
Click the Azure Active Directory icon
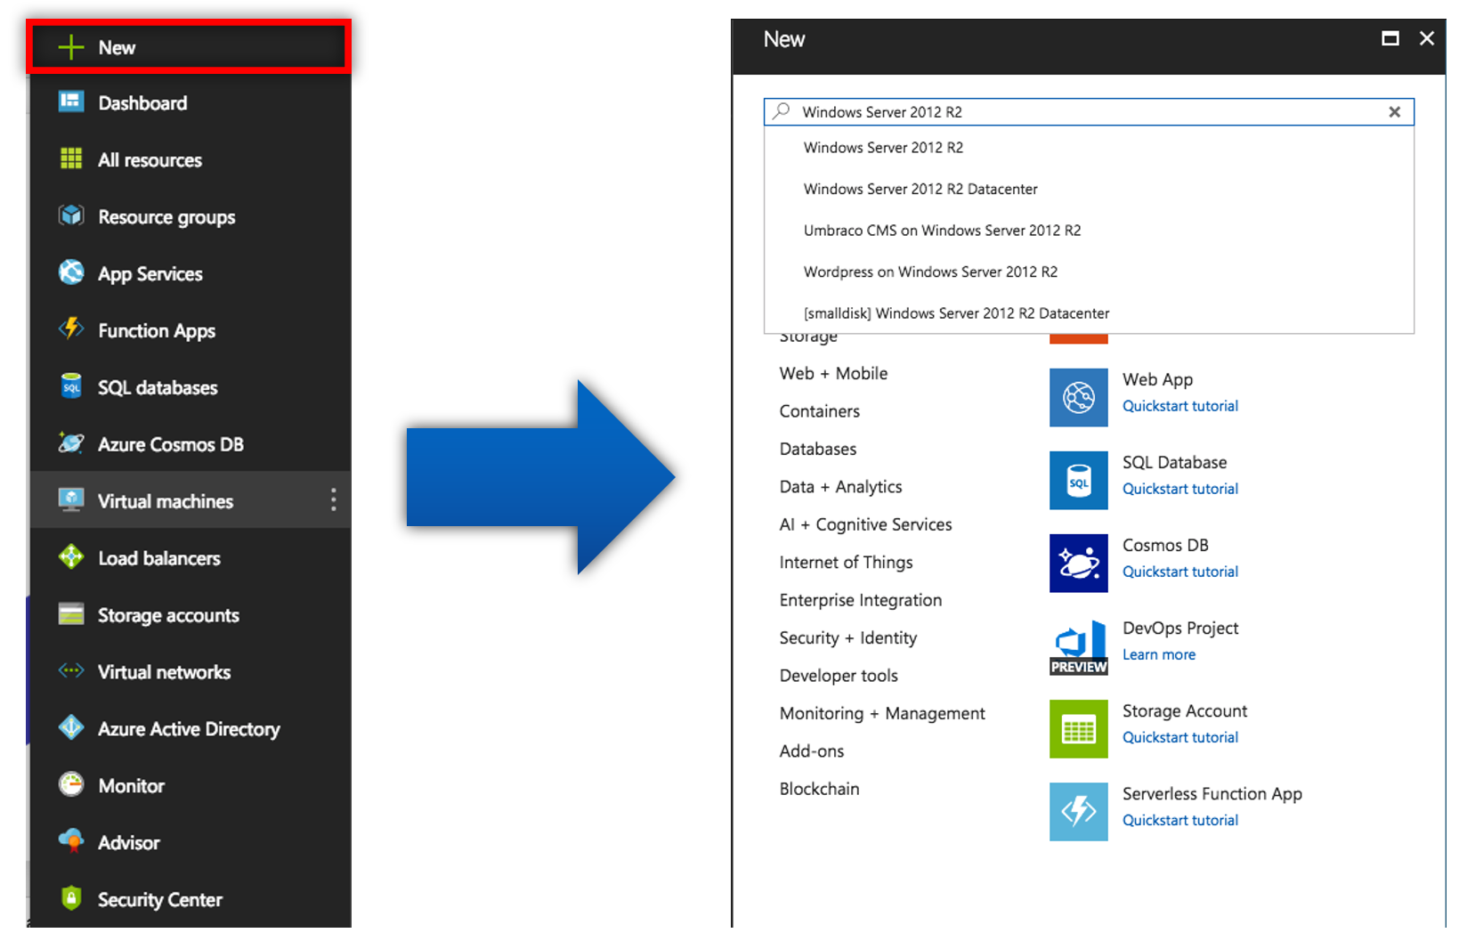click(x=71, y=727)
